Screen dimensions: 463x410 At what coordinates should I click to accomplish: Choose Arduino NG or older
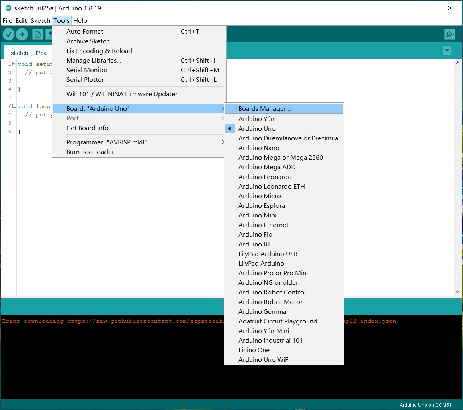[x=284, y=283]
